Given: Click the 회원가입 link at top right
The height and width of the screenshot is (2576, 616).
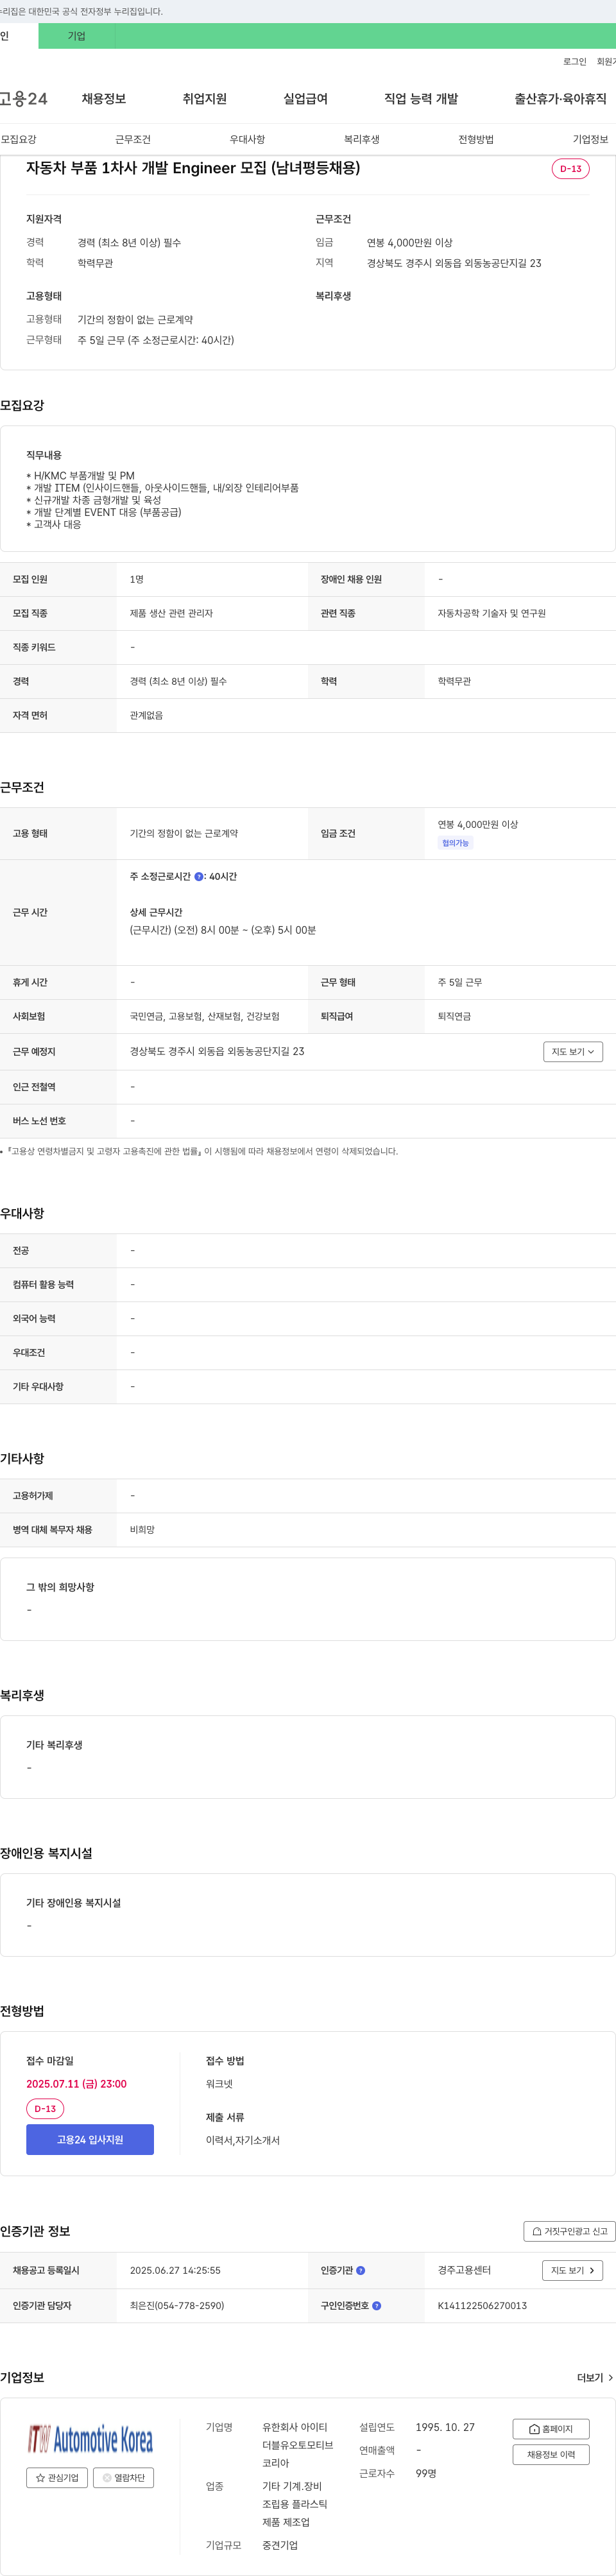Looking at the screenshot, I should (606, 62).
